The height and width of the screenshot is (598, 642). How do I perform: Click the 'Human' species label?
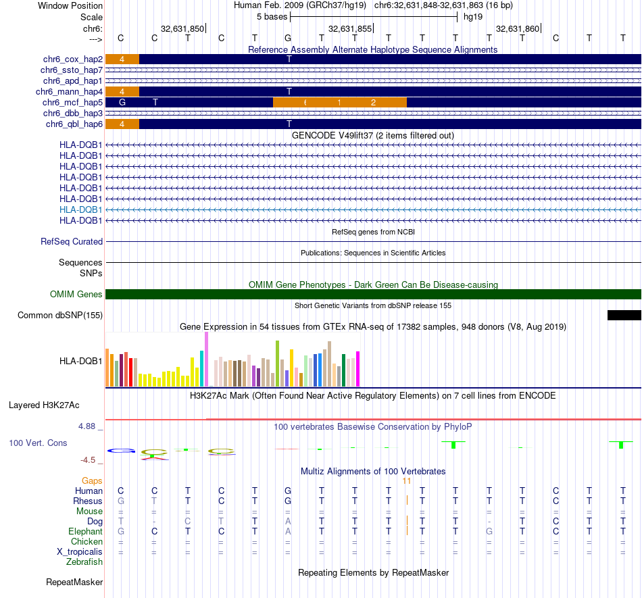tap(89, 491)
